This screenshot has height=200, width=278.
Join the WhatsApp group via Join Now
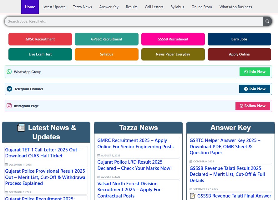(x=255, y=72)
